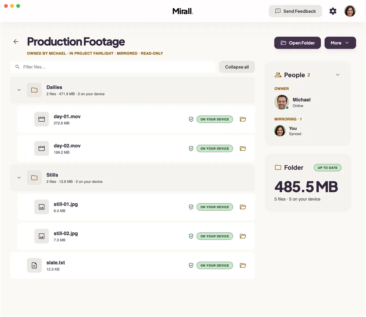366x317 pixels.
Task: Open the More dropdown menu
Action: 340,43
